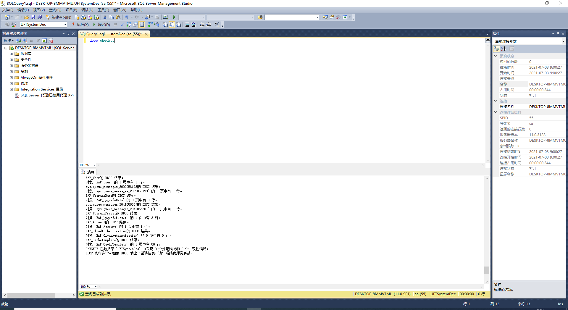Decrease indent icon in SQL toolbar
The width and height of the screenshot is (568, 310).
202,25
